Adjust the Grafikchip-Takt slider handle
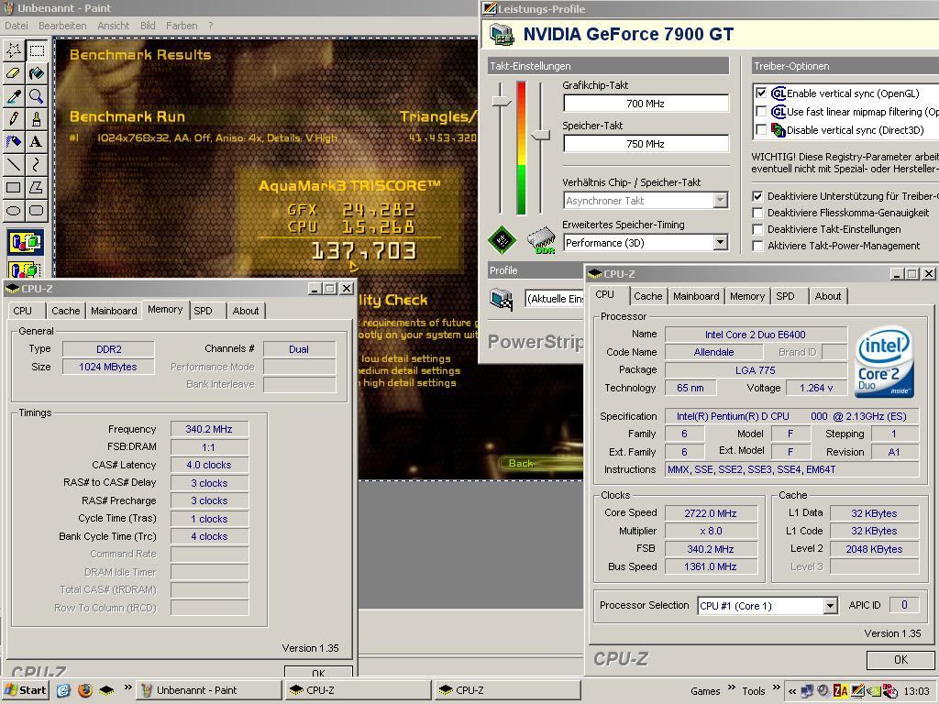The width and height of the screenshot is (939, 704). pos(502,102)
